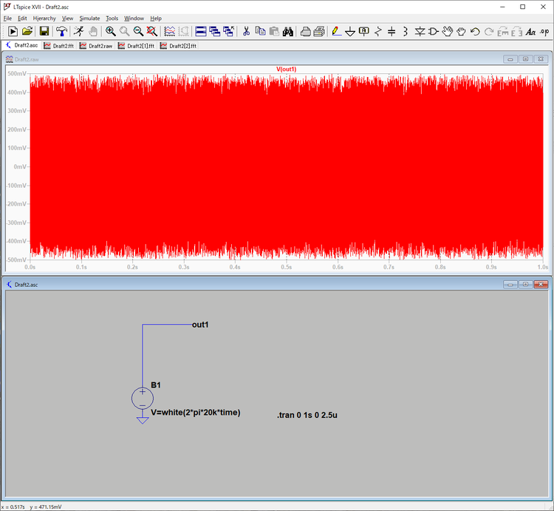The width and height of the screenshot is (554, 511).
Task: Select the Place ground tool
Action: 350,31
